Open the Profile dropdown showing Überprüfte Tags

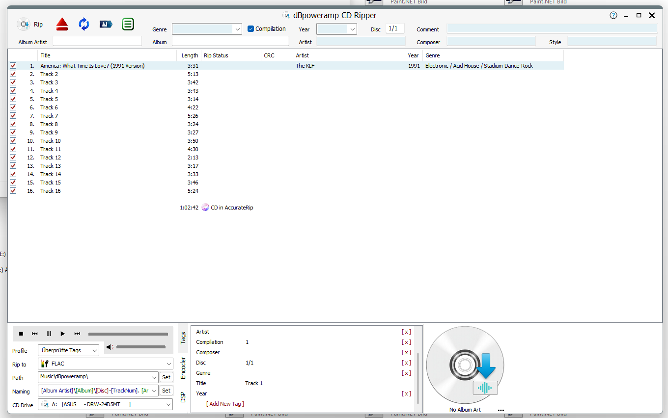click(68, 350)
